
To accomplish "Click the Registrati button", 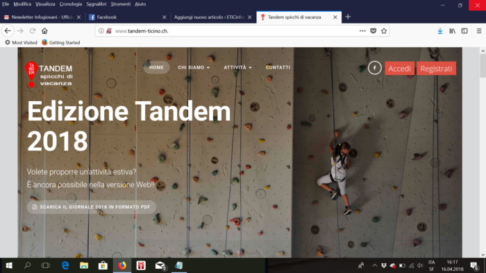I will (x=436, y=69).
